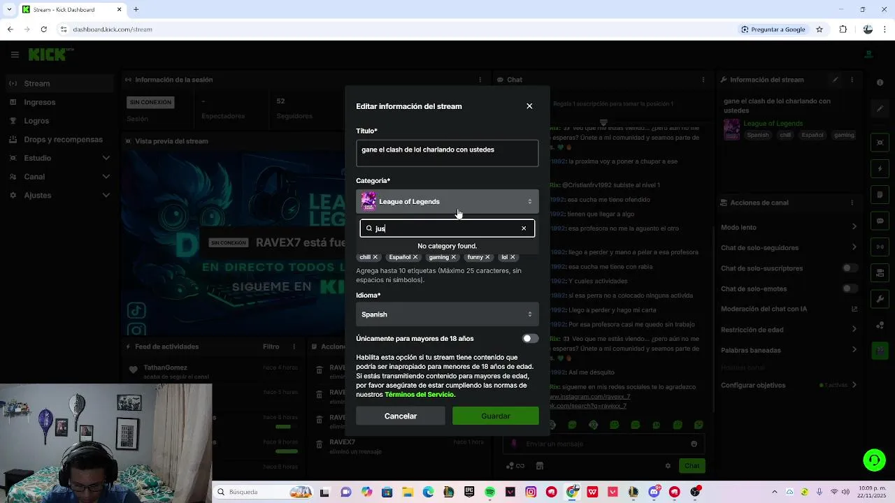Open Moderación del chat con IA external link
Image resolution: width=895 pixels, height=503 pixels.
point(854,309)
